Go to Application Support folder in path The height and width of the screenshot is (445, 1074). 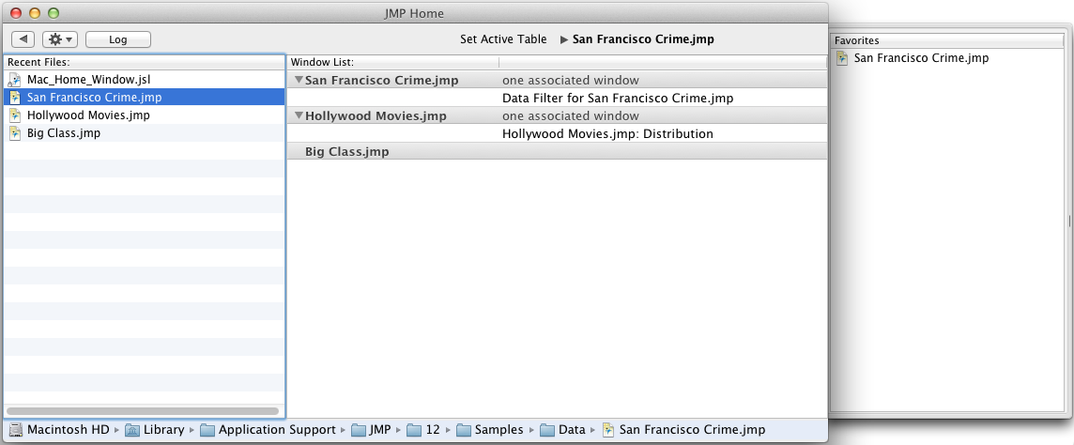tap(276, 430)
